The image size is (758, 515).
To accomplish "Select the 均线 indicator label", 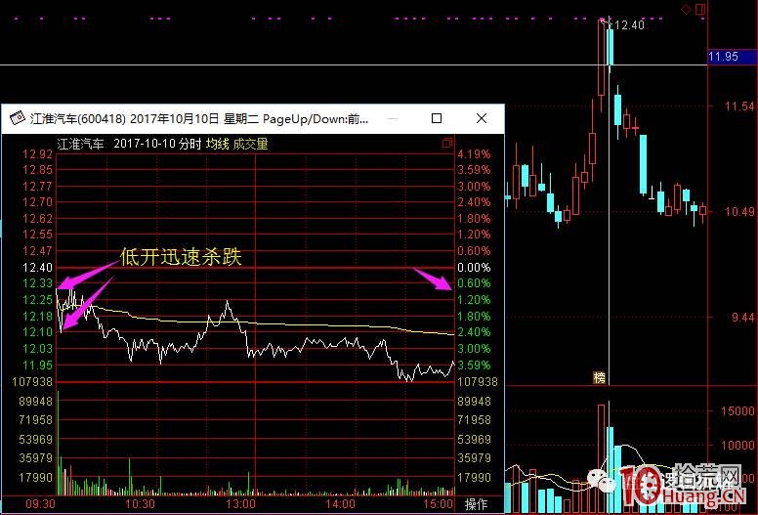I will (x=218, y=144).
